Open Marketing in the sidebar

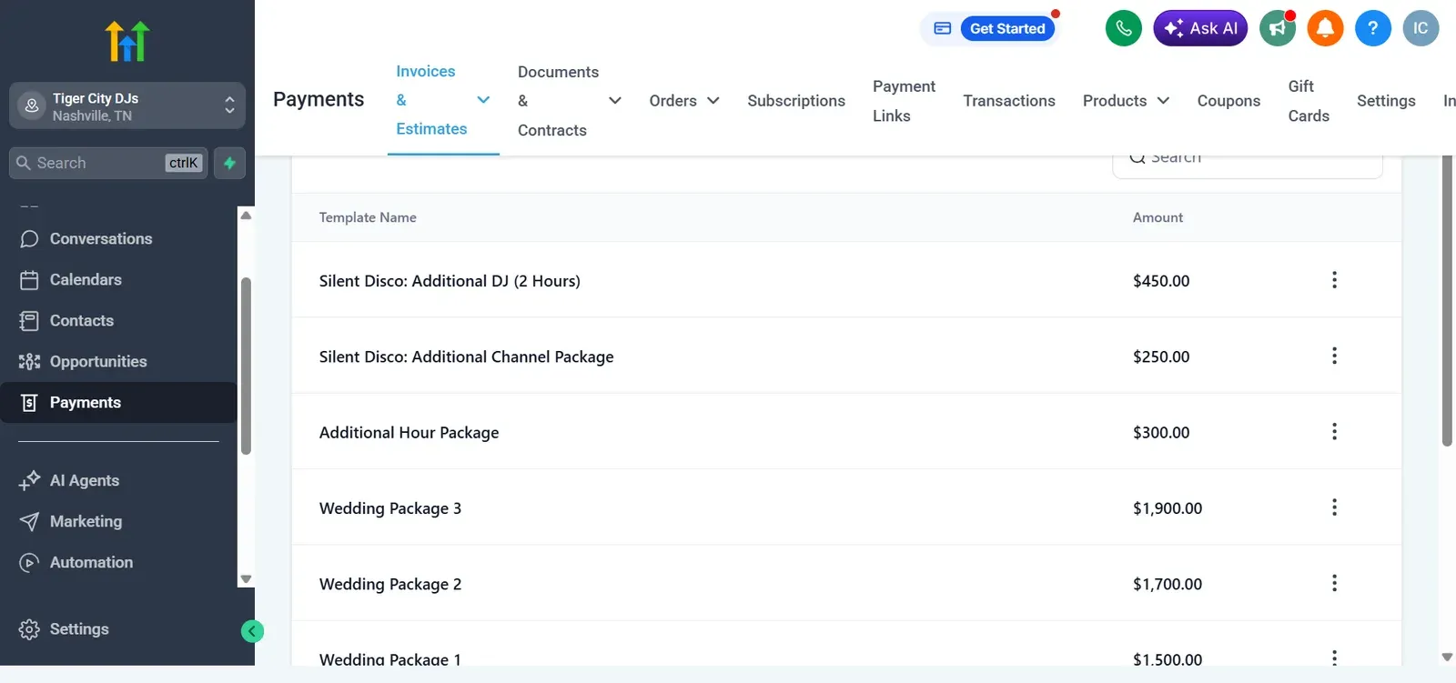pyautogui.click(x=118, y=521)
